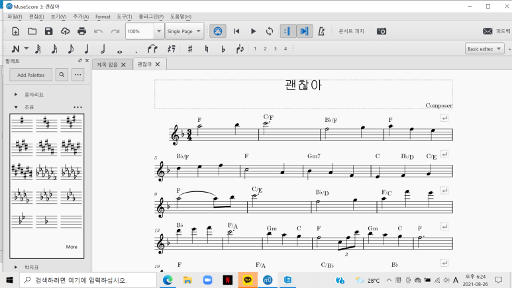Toggle play repeats button

pyautogui.click(x=287, y=31)
